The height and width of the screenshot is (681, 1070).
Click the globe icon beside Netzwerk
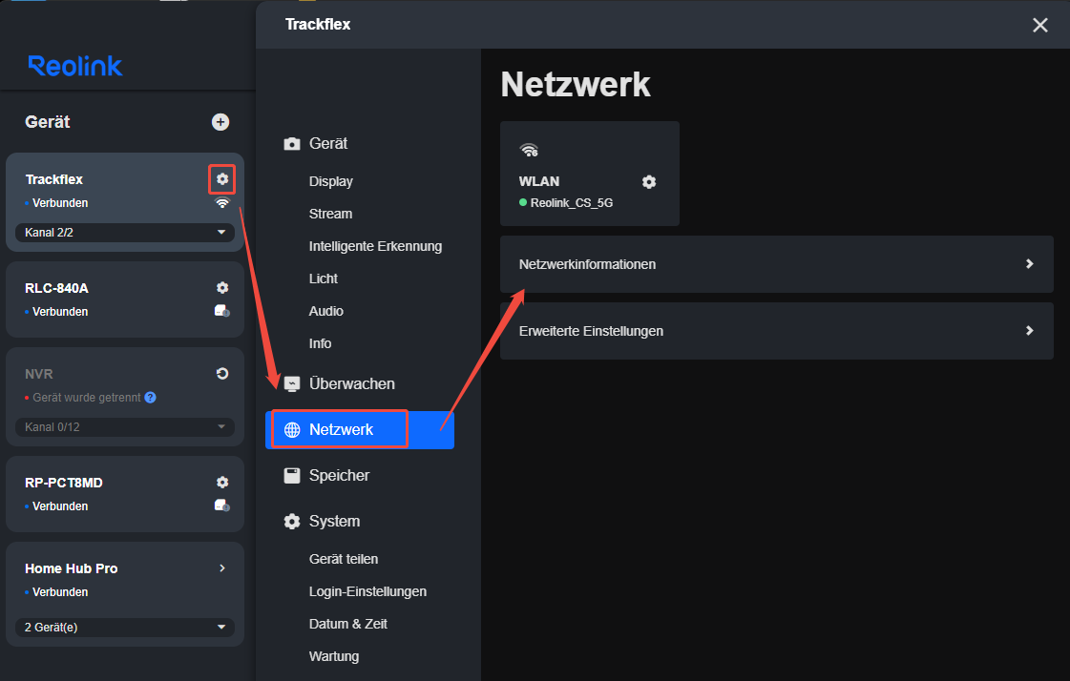pos(292,429)
